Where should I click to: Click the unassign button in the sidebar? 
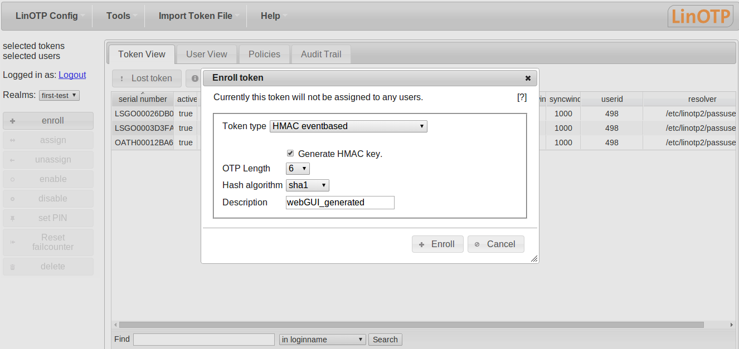[x=48, y=160]
